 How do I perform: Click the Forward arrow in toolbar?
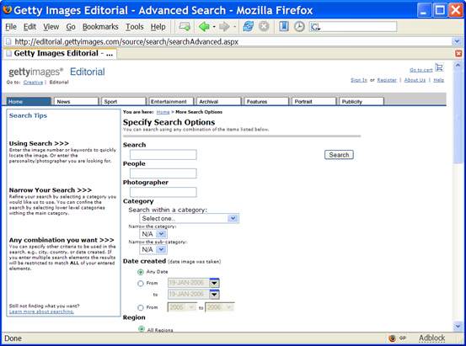point(224,27)
